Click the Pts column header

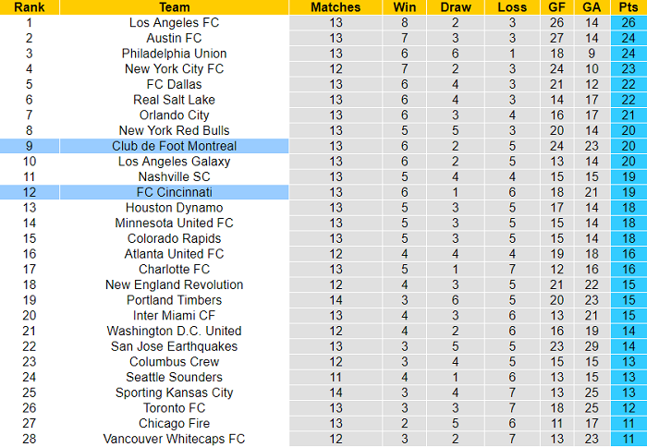click(x=627, y=7)
